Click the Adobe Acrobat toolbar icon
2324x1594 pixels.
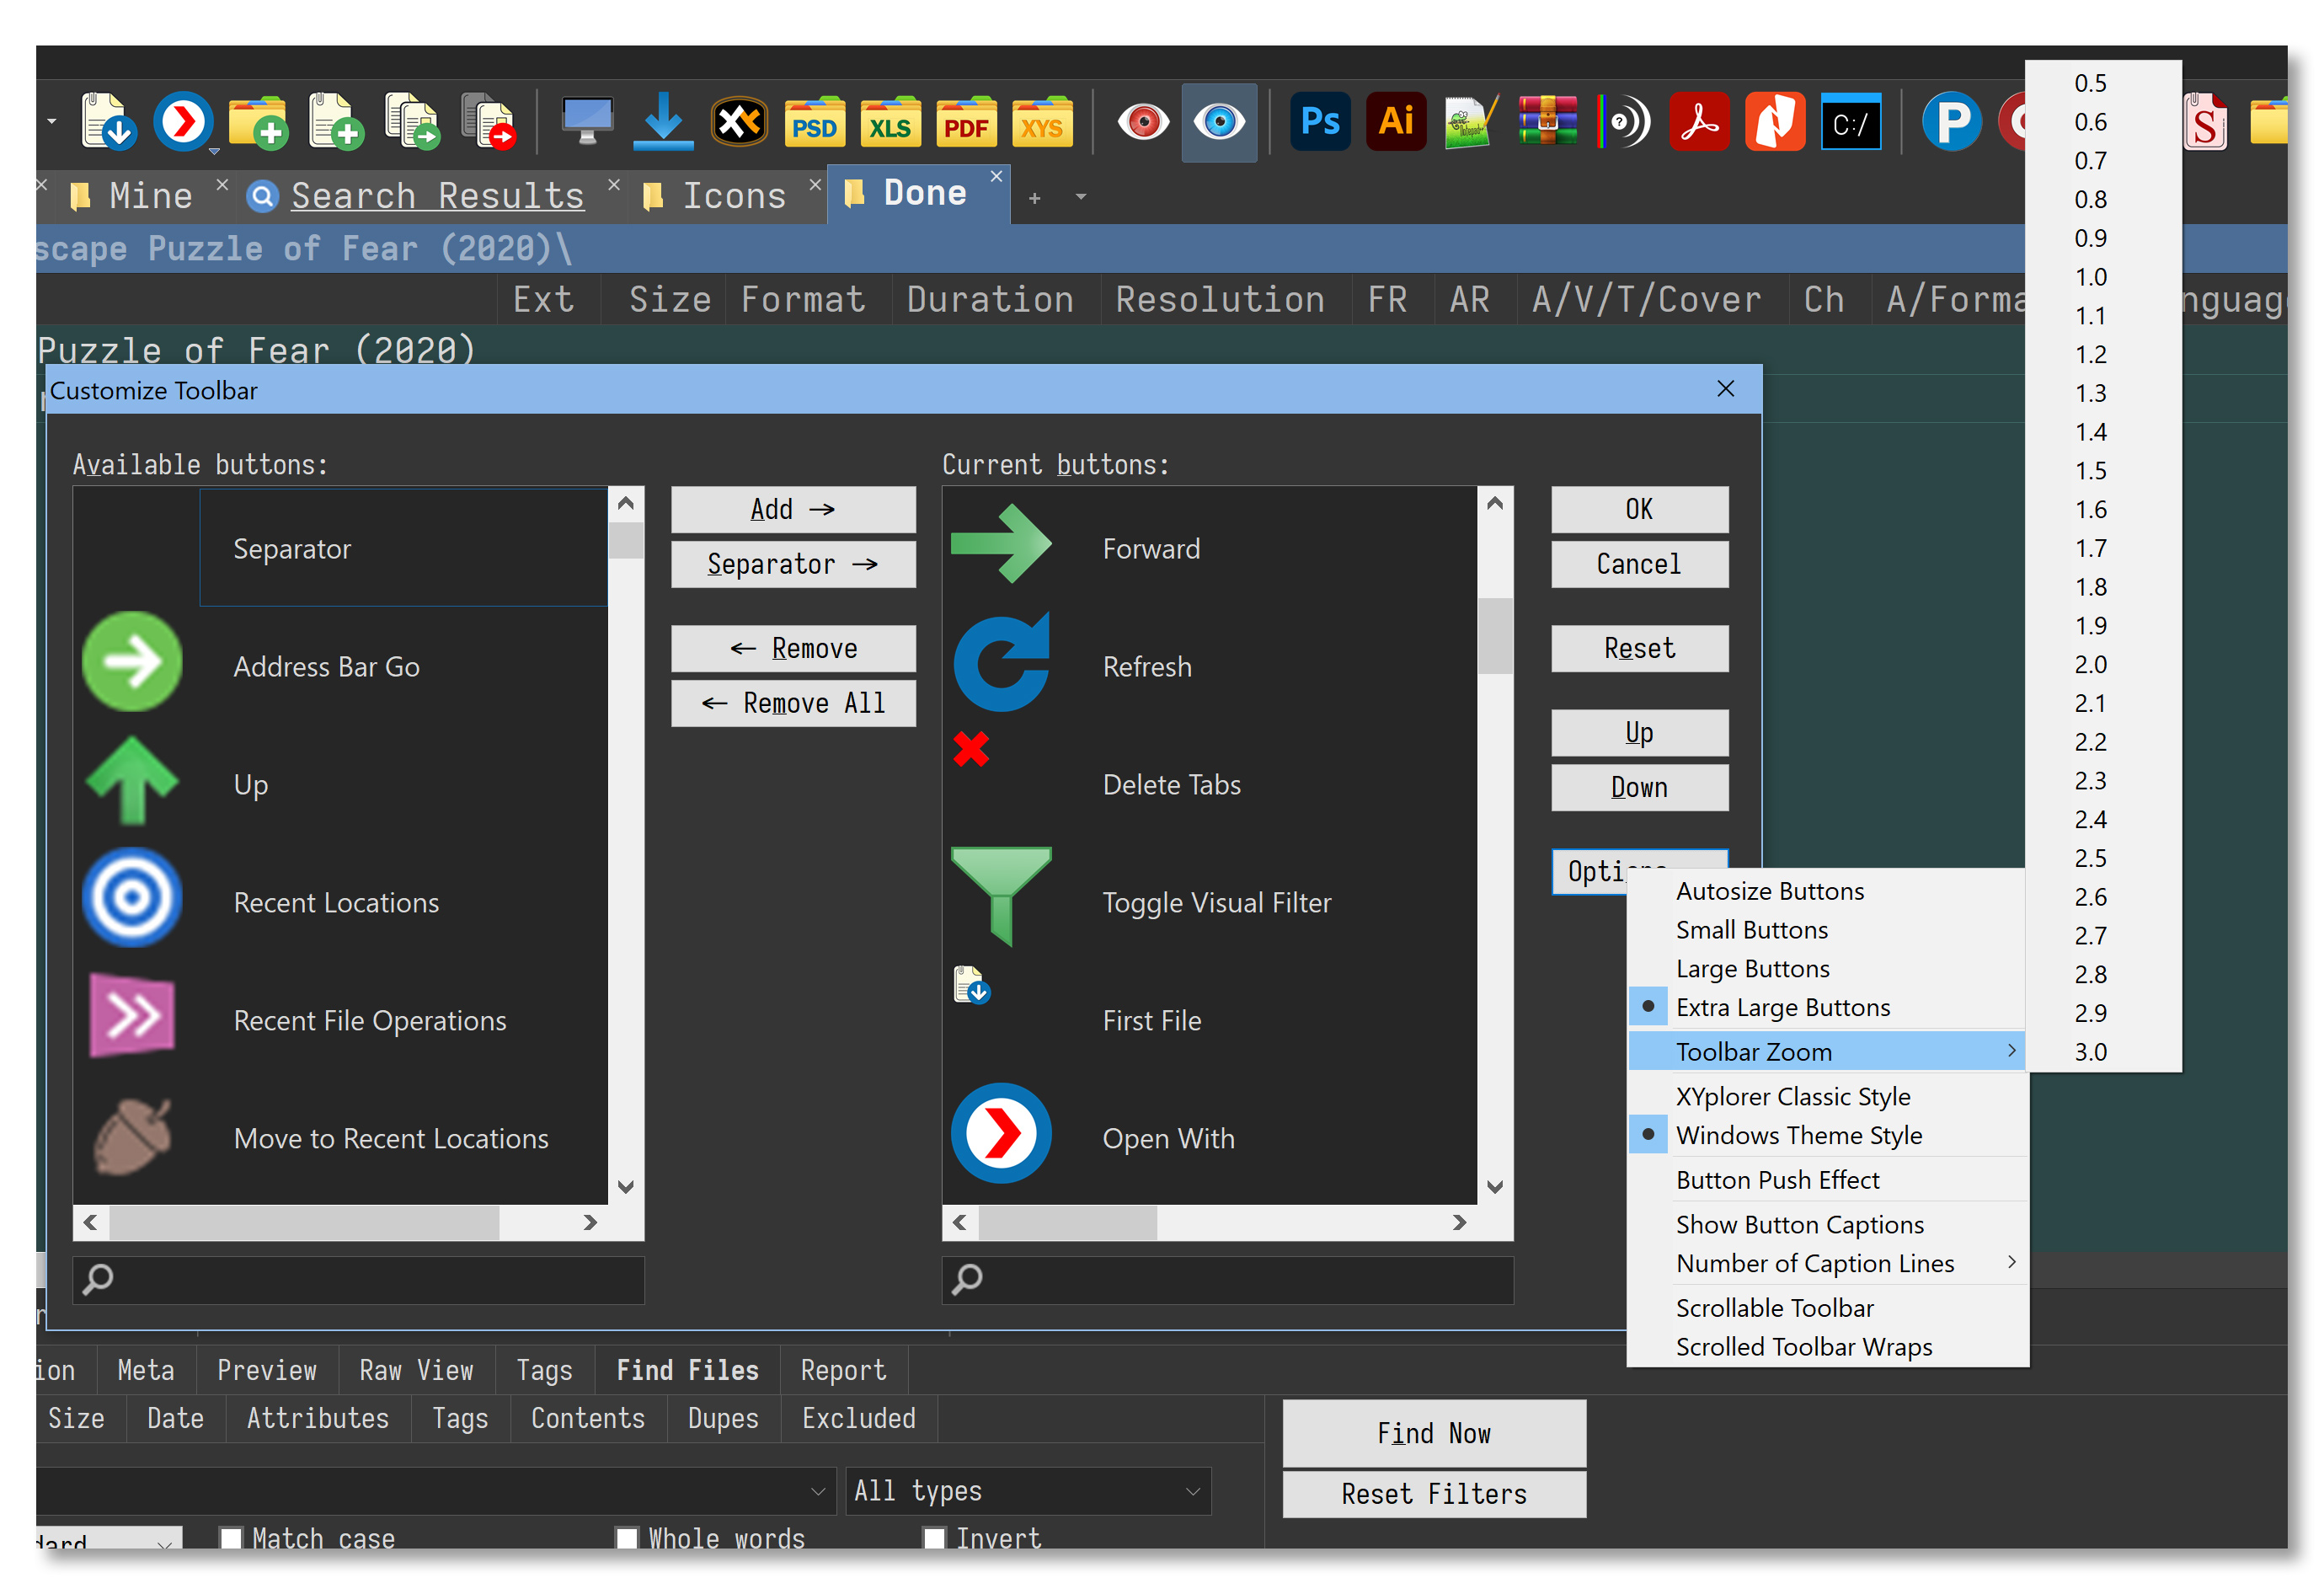click(x=1698, y=123)
